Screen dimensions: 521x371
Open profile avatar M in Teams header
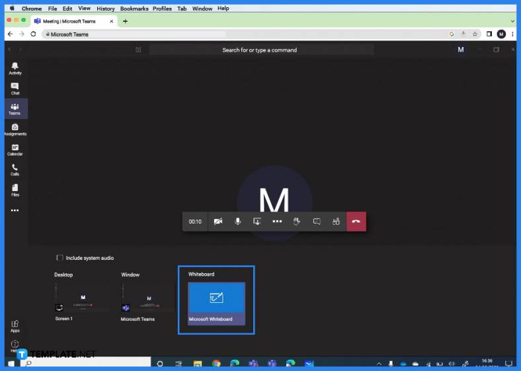coord(461,50)
